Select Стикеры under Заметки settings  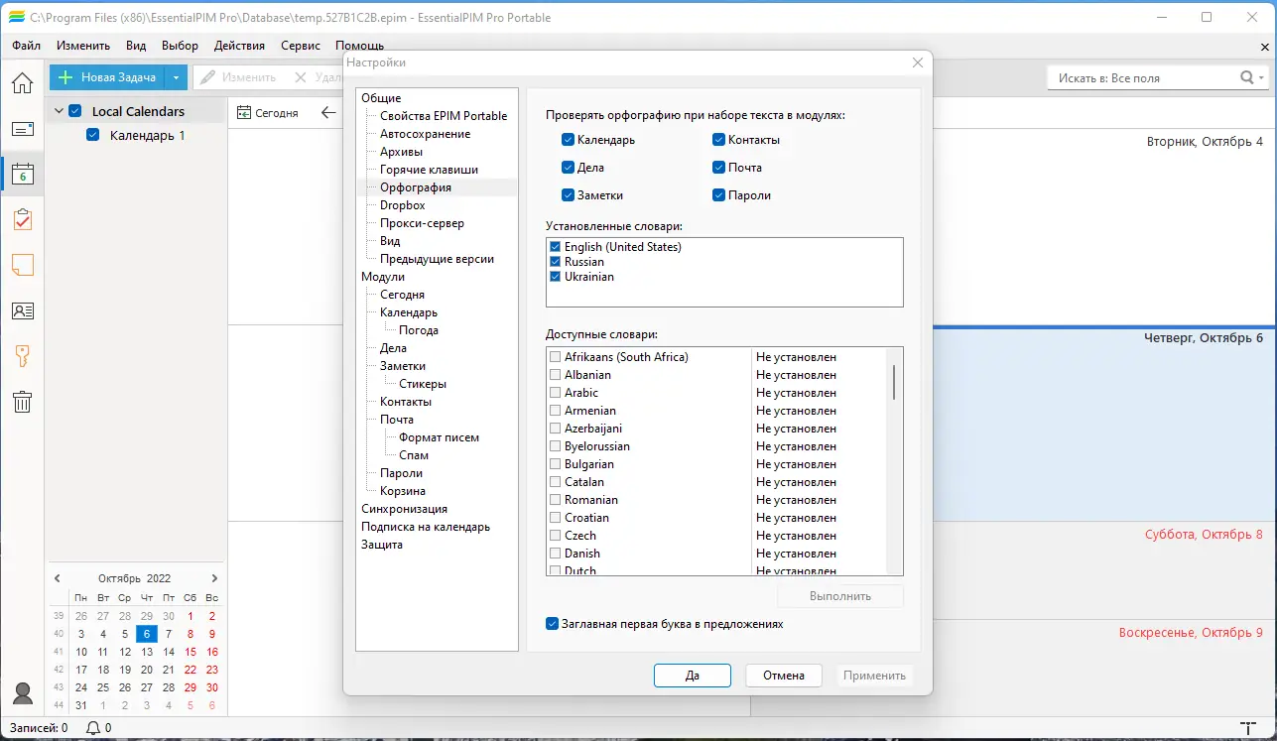point(422,384)
